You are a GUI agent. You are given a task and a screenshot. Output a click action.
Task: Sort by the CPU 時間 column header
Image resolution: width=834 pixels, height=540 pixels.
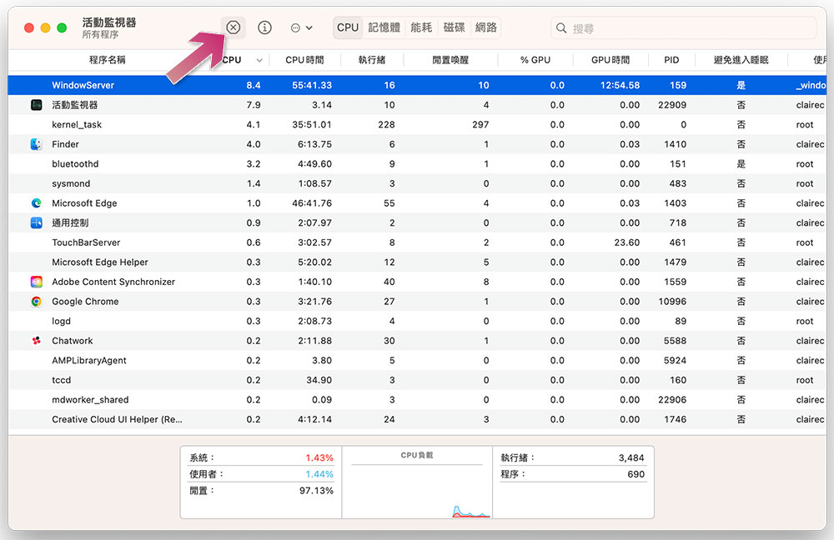304,60
